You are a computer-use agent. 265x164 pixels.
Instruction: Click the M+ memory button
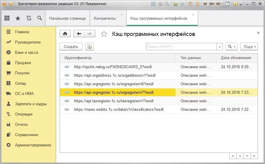[212, 4]
